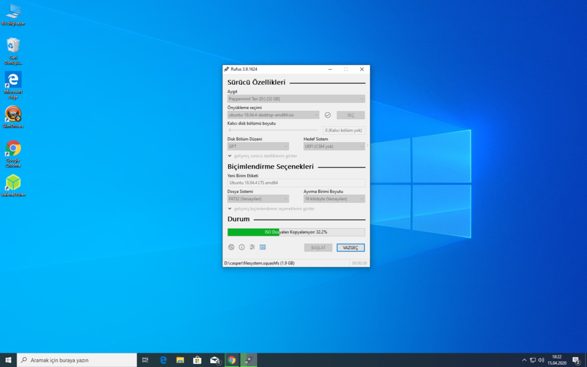Open the Disk Bölüm Düzeni GPT dropdown
The image size is (587, 367).
[x=258, y=147]
